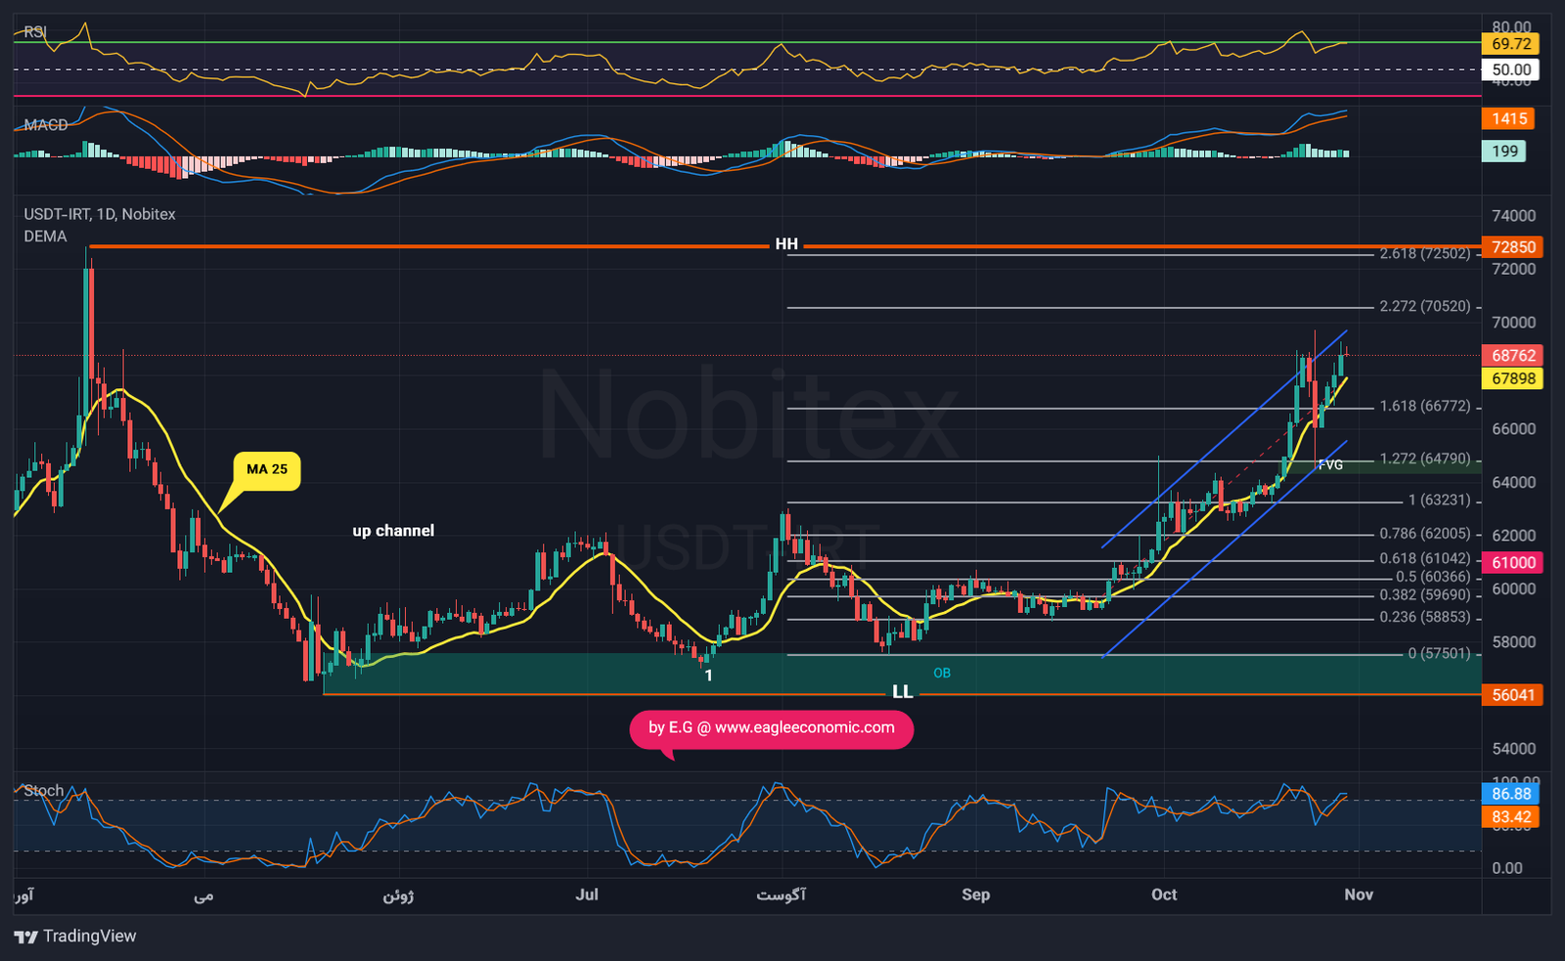Select Fibonacci level 1.618 (66772)
The image size is (1565, 961).
click(1425, 407)
